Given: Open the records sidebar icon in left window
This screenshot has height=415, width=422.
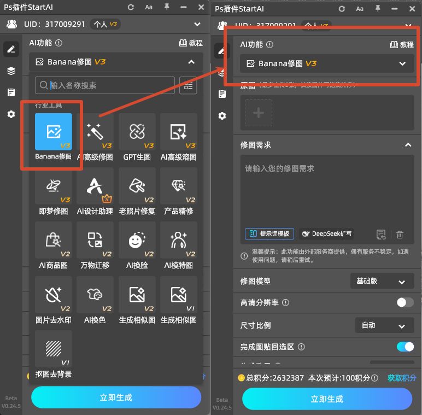Looking at the screenshot, I should [x=11, y=92].
